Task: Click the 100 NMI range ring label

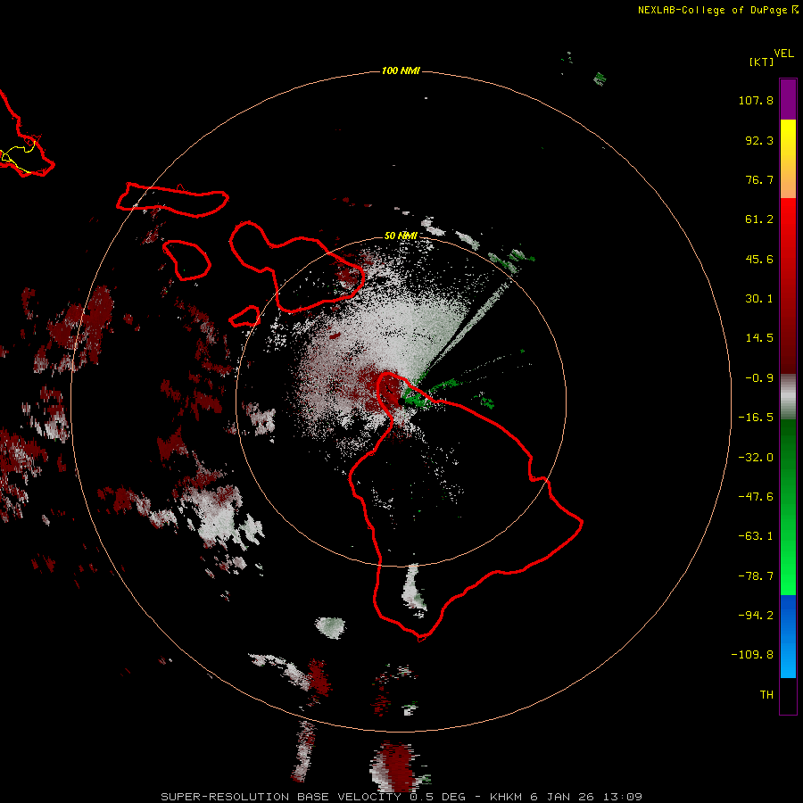Action: click(x=401, y=70)
